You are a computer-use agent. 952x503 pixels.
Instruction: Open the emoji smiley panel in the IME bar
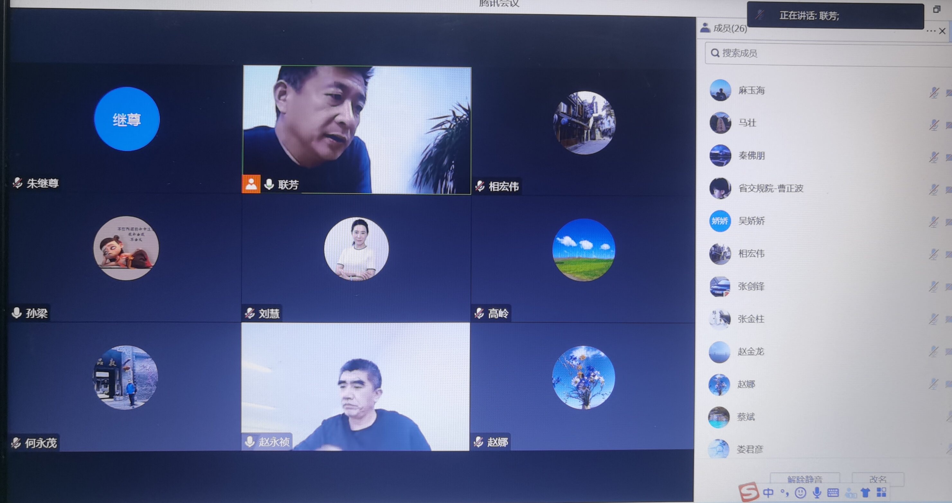(800, 493)
